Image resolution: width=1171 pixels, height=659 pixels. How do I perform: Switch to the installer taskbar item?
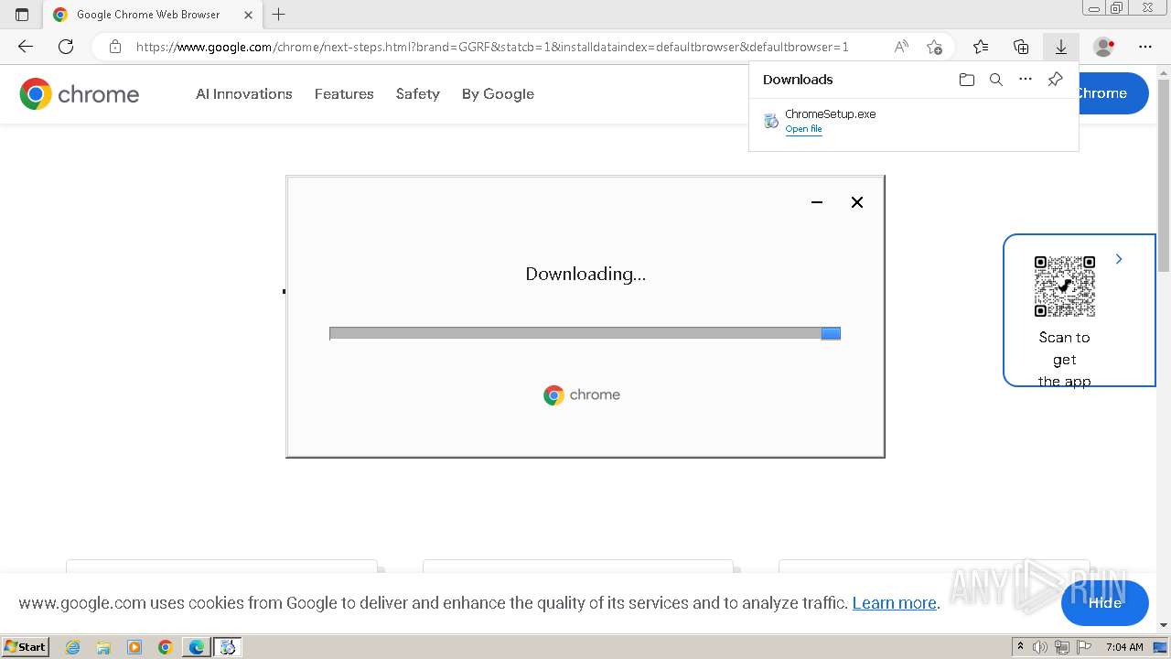(x=228, y=647)
